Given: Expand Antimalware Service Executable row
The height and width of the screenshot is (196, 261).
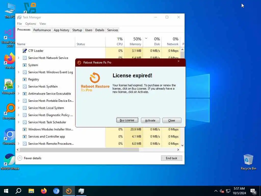Looking at the screenshot, I should point(18,93).
